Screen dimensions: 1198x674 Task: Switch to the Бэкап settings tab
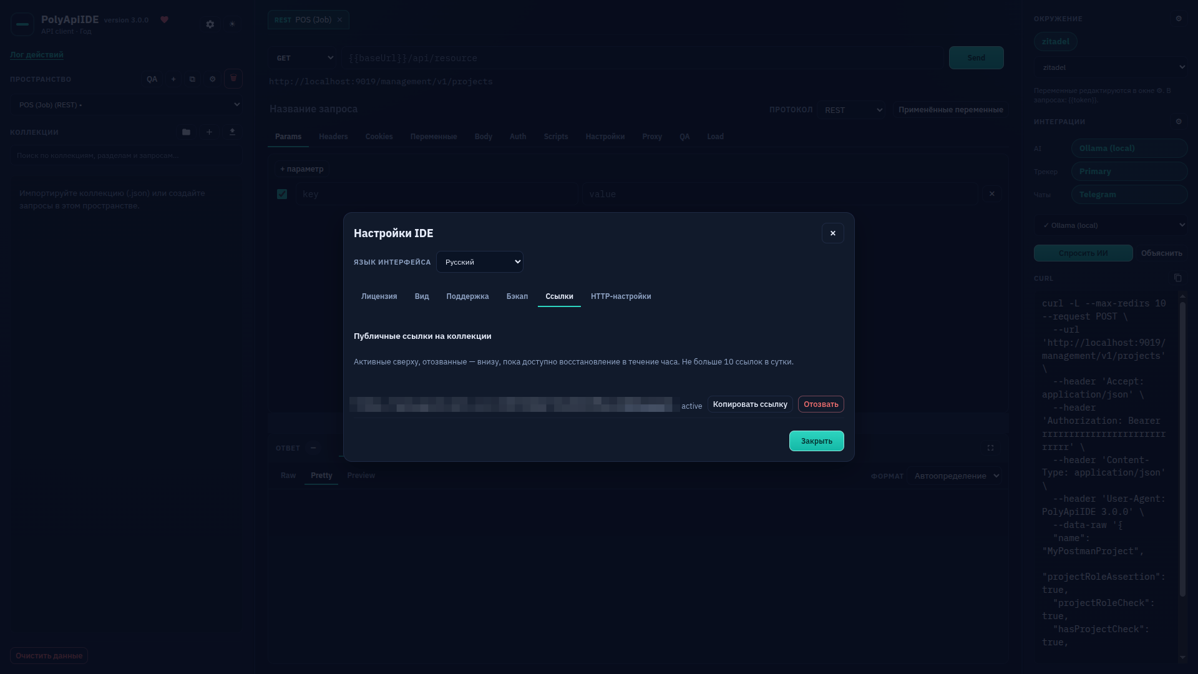pos(517,296)
